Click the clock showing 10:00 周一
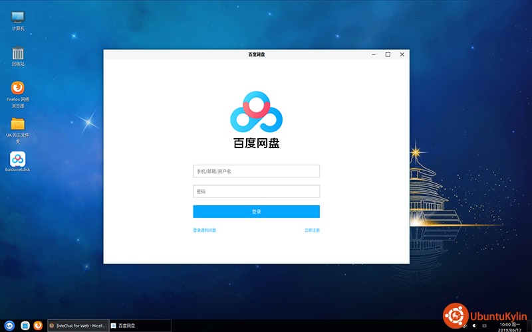 (x=509, y=325)
